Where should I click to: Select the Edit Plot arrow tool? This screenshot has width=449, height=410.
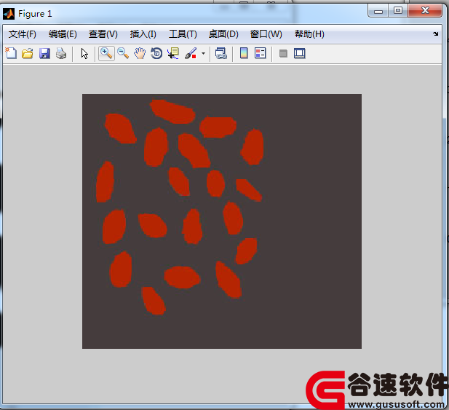click(84, 54)
